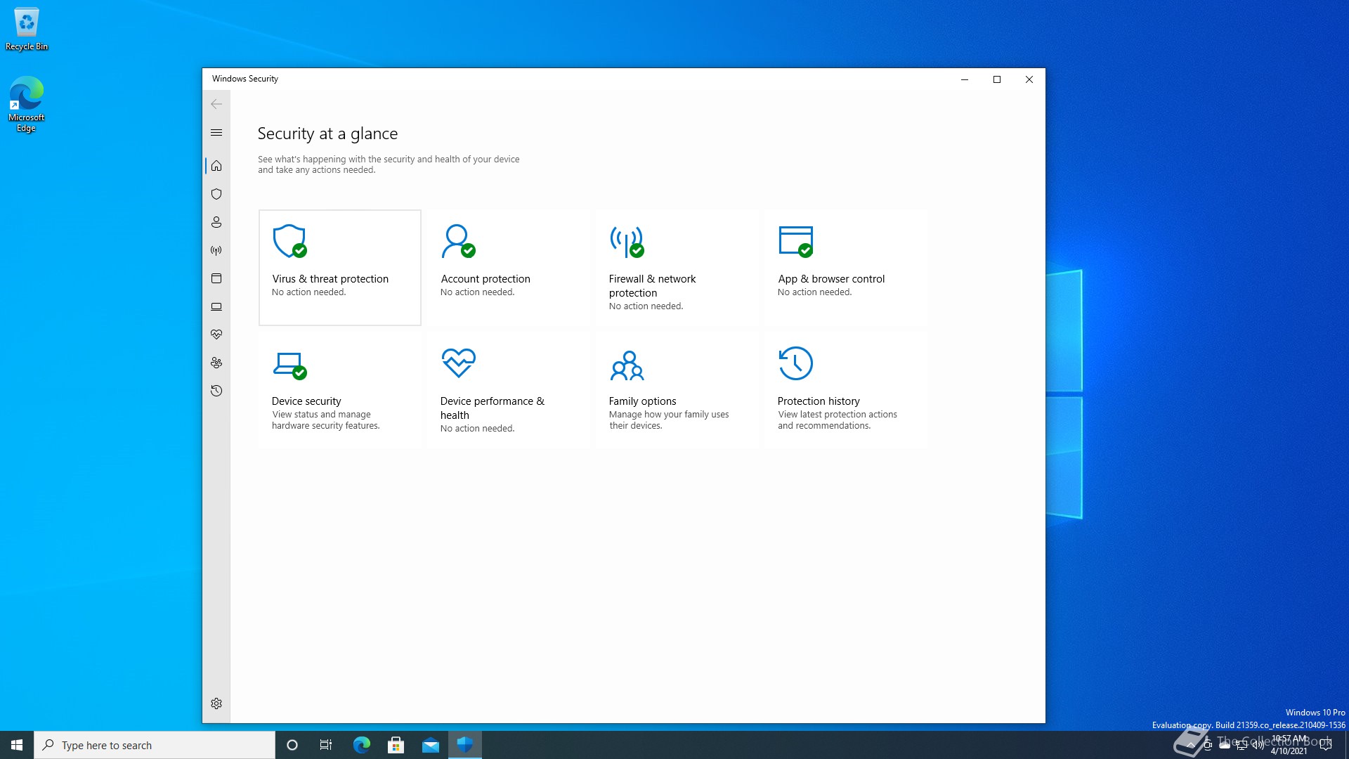
Task: Click the Windows Start button
Action: (17, 745)
